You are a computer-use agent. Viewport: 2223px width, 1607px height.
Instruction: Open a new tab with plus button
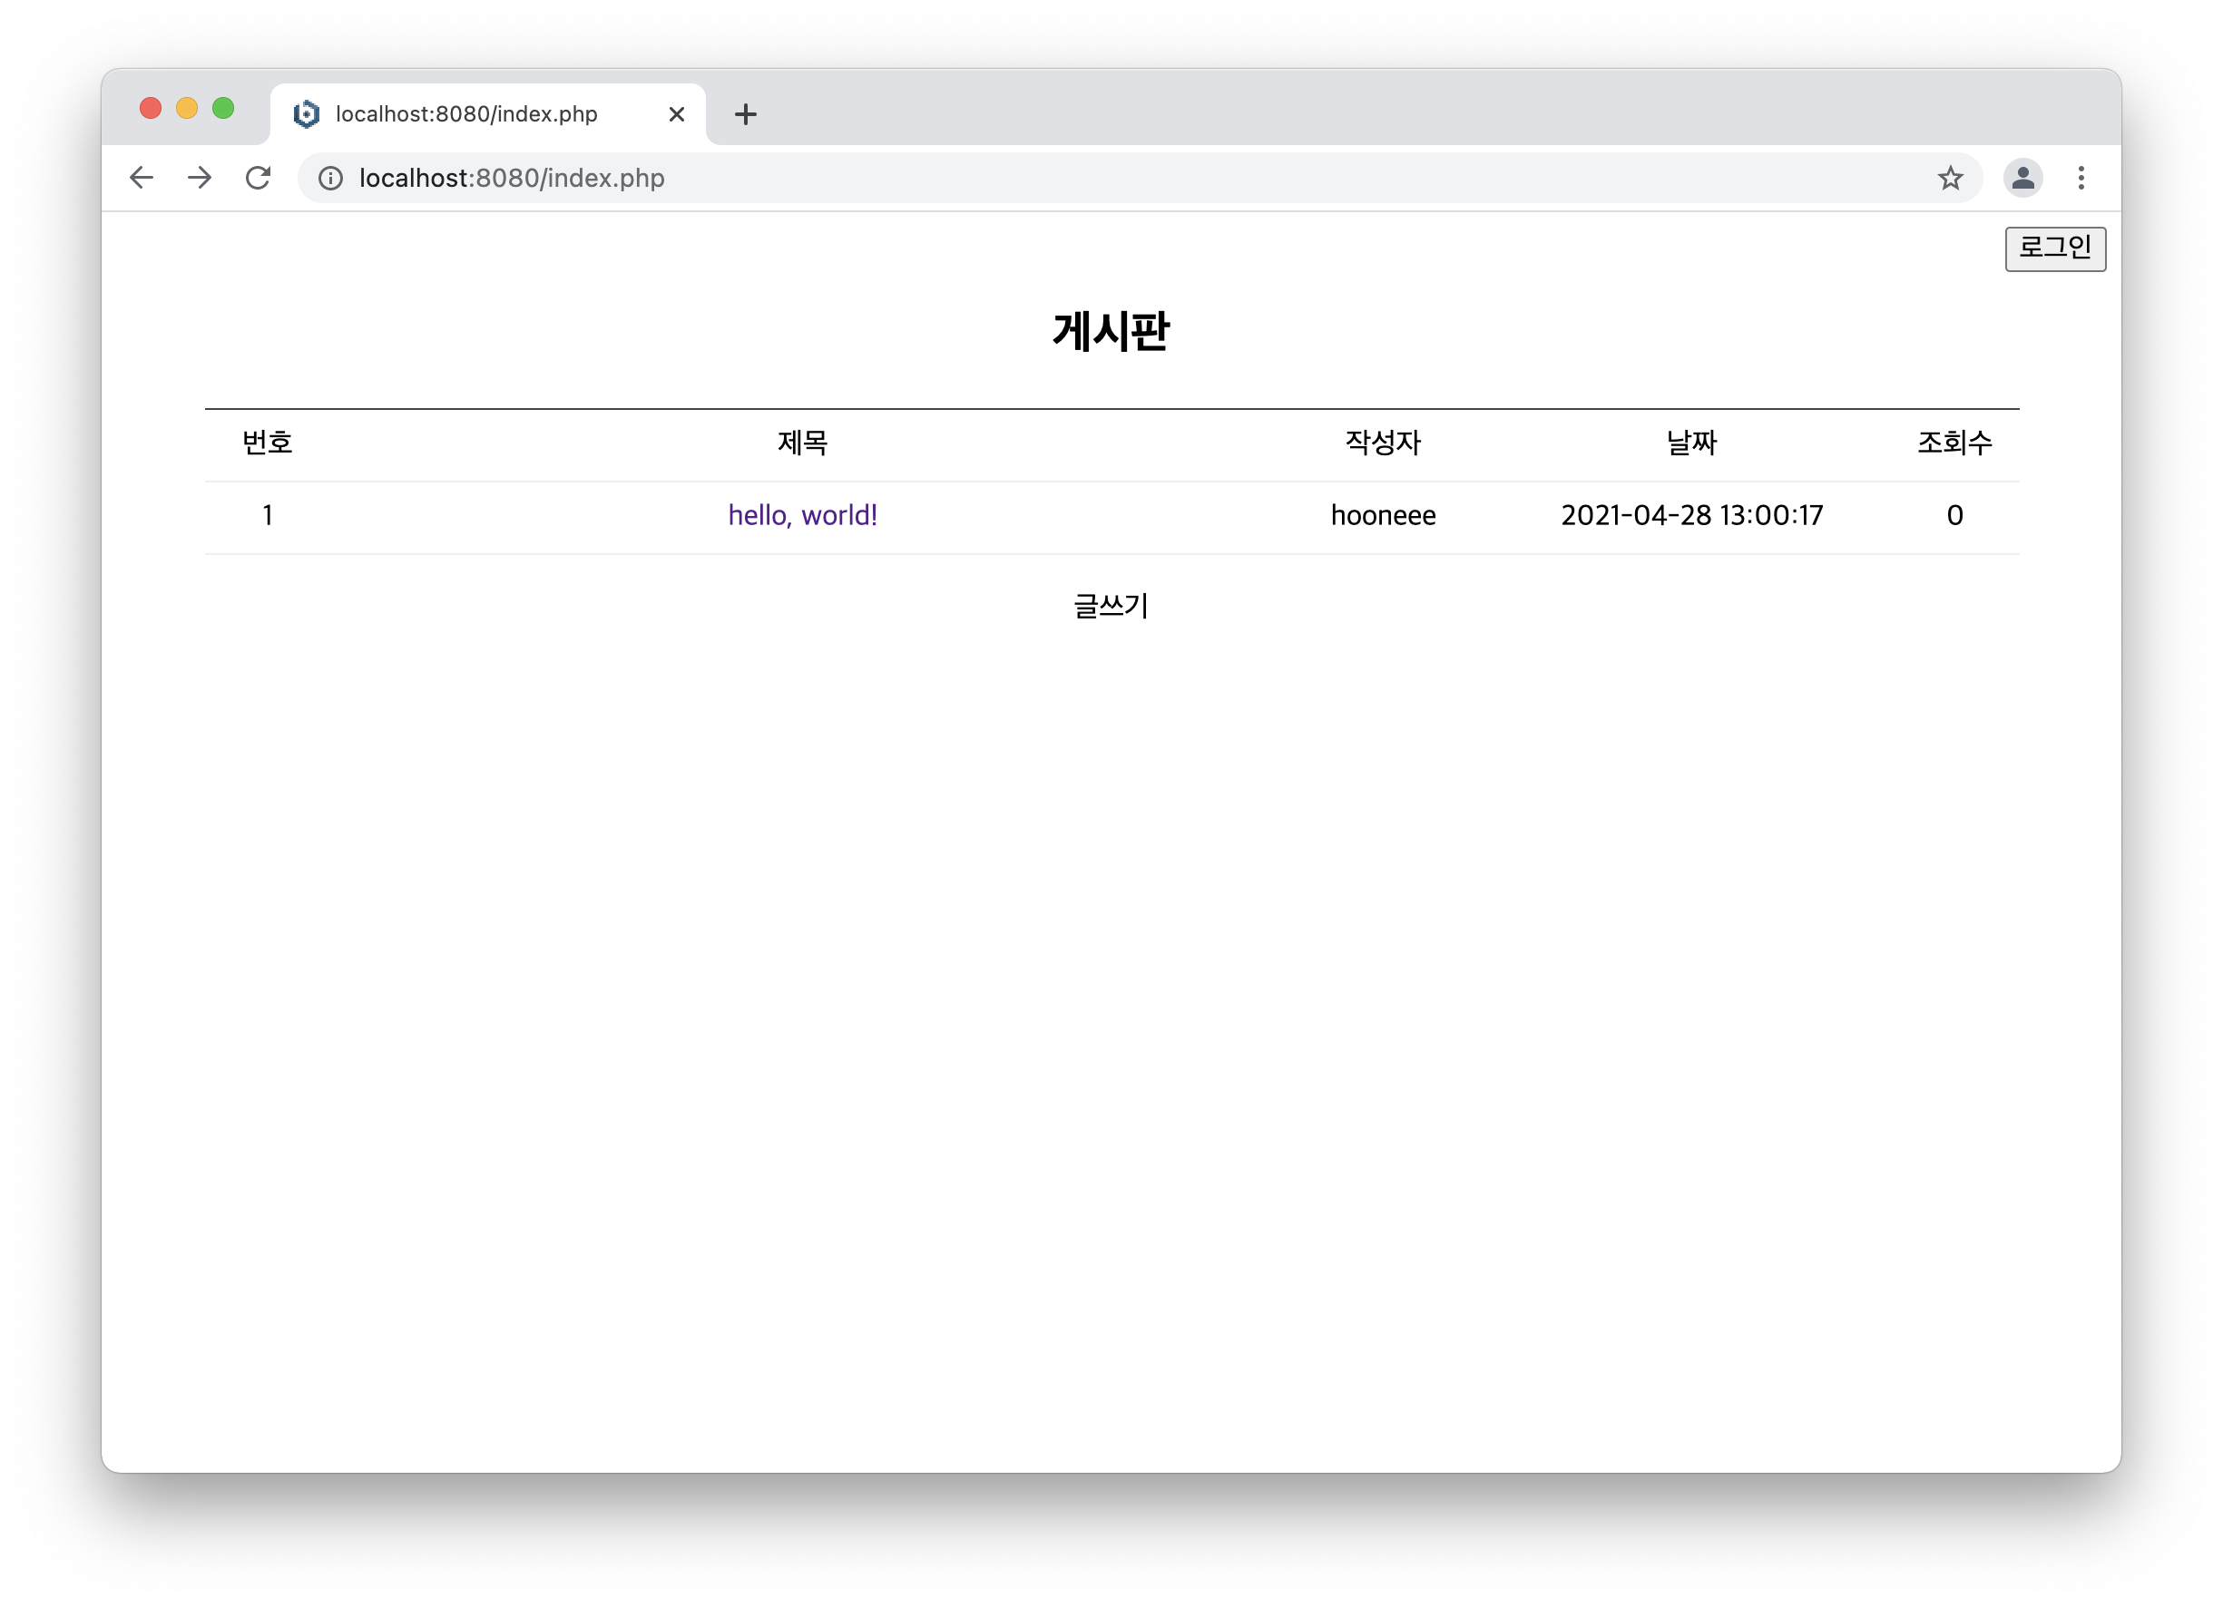745,113
